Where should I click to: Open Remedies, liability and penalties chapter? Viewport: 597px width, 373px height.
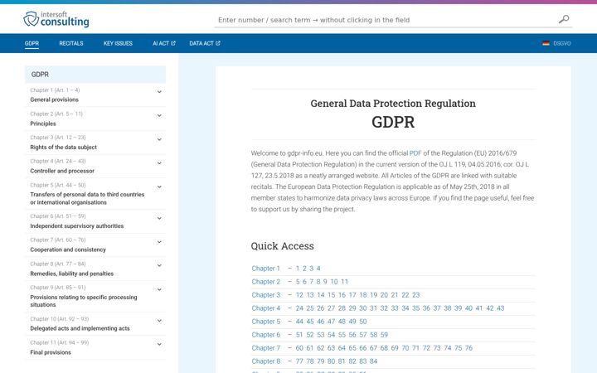pyautogui.click(x=71, y=274)
